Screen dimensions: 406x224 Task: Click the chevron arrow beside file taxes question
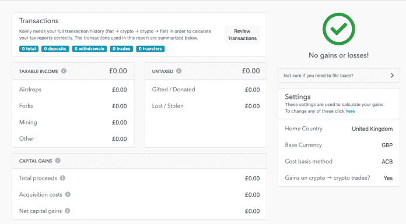coord(392,76)
